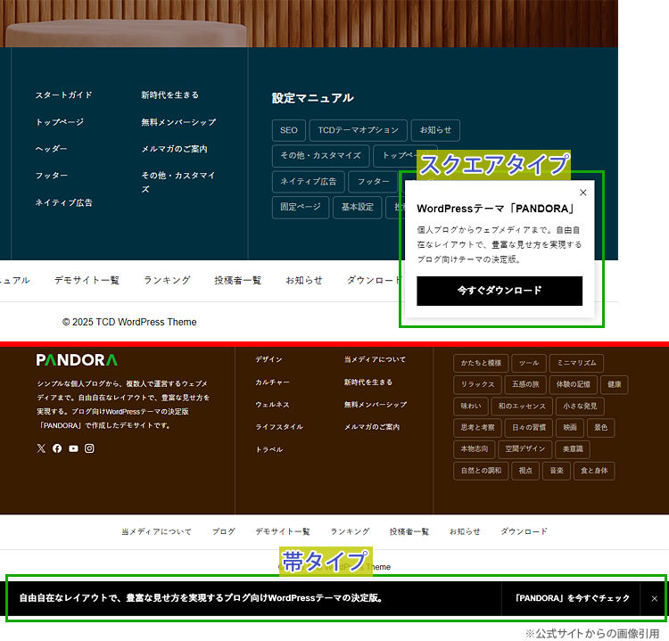Select the 食と身体 tag

594,471
